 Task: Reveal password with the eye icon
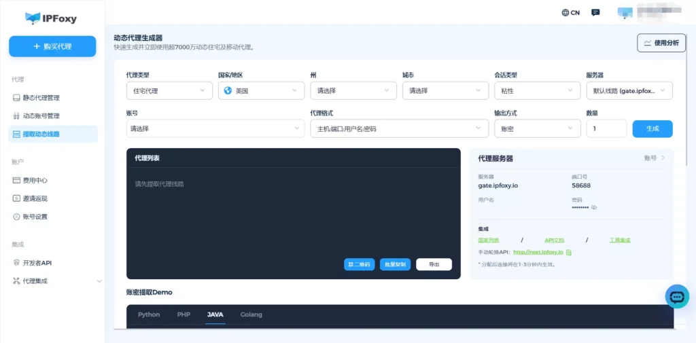(593, 207)
